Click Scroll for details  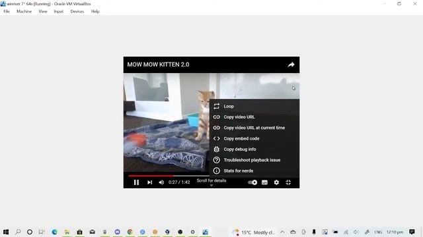(x=211, y=180)
